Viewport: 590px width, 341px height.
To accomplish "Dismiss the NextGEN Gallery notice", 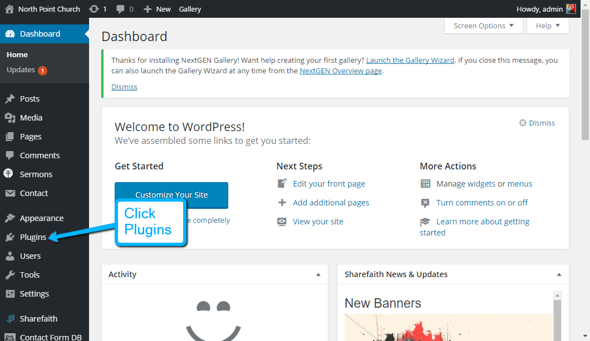I will pos(124,87).
